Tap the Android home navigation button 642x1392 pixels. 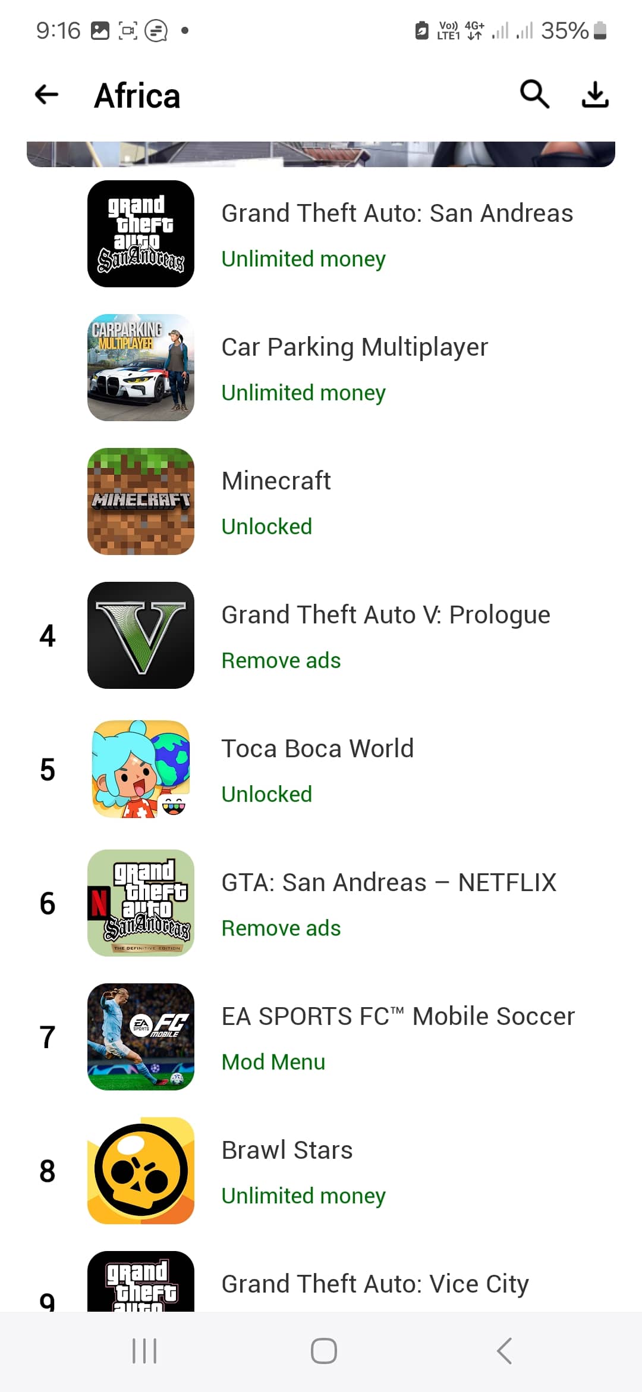pyautogui.click(x=324, y=1351)
